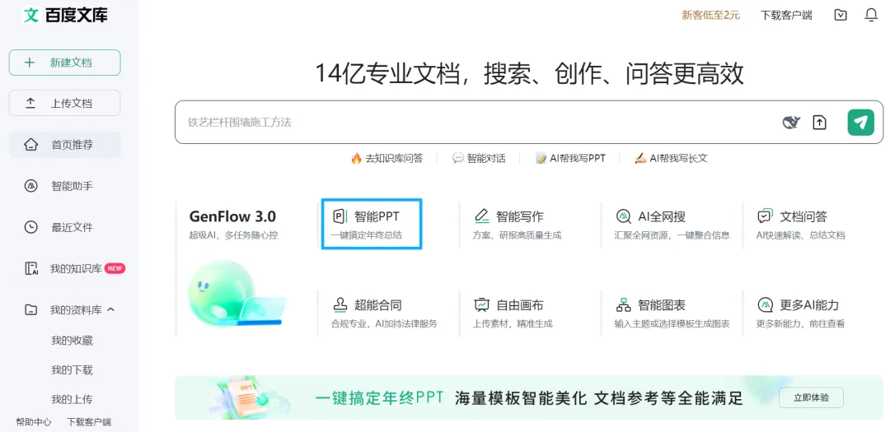Viewport: 890px width, 432px height.
Task: Click the 下载客户端 link at sidebar bottom
Action: tap(89, 422)
